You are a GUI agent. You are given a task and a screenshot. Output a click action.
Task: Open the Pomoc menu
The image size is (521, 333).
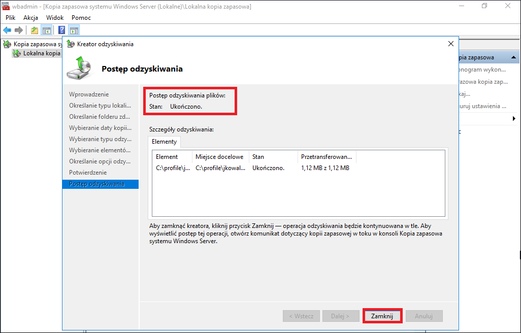click(81, 18)
